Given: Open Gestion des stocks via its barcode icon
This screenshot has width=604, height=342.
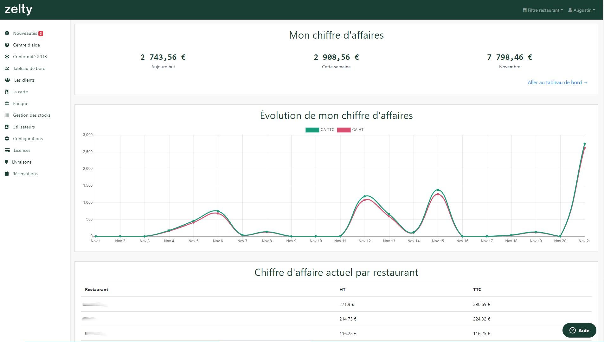Looking at the screenshot, I should pyautogui.click(x=7, y=115).
